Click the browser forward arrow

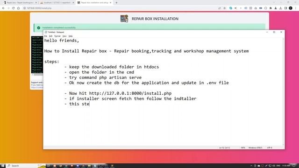click(x=8, y=8)
